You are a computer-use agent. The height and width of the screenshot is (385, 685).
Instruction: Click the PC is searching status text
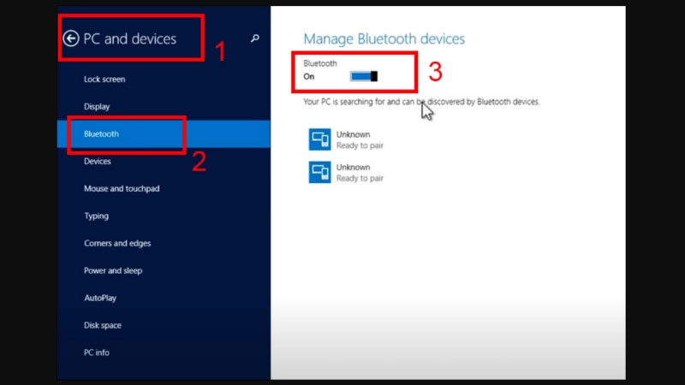(421, 102)
